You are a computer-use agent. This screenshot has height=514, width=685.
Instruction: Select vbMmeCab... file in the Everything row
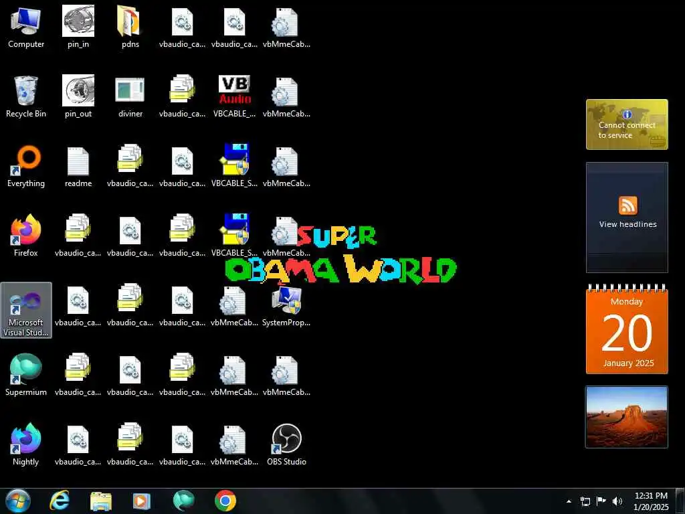(x=286, y=167)
